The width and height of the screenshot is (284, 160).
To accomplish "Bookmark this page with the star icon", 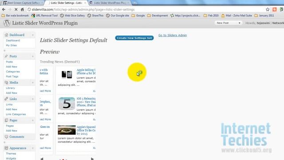I will coord(268,9).
